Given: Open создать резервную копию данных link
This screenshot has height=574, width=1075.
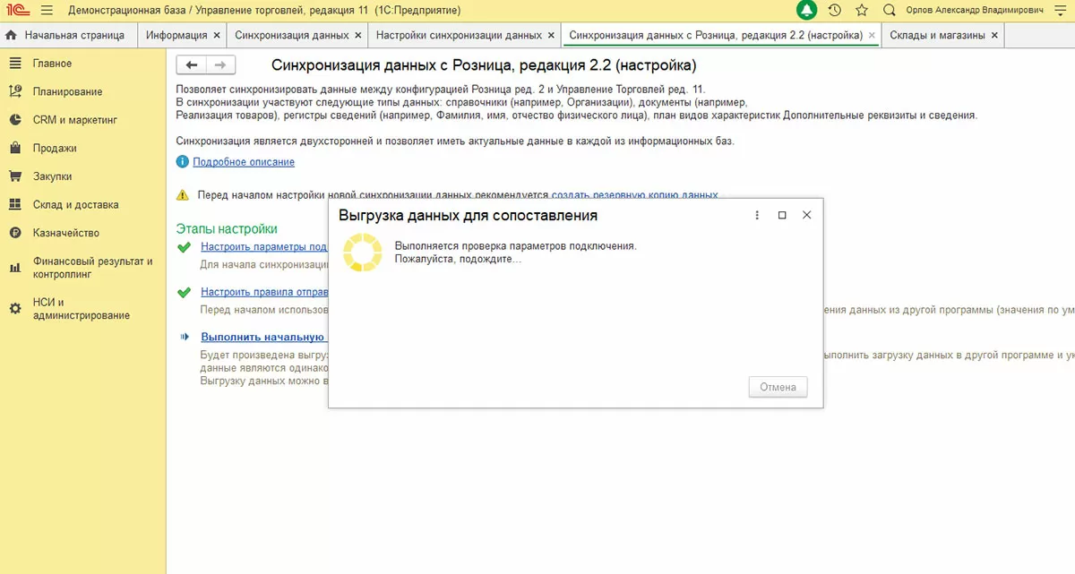Looking at the screenshot, I should 634,194.
